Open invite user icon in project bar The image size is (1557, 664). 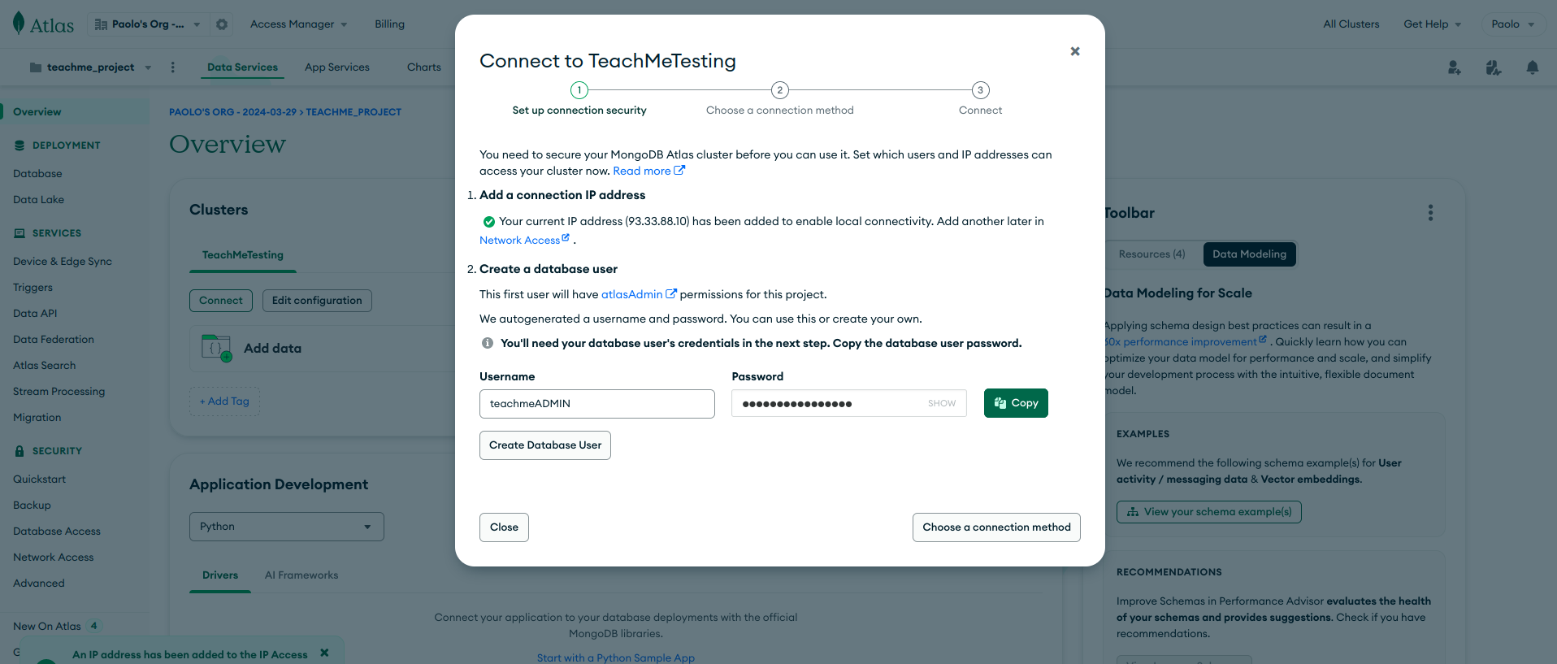point(1454,67)
